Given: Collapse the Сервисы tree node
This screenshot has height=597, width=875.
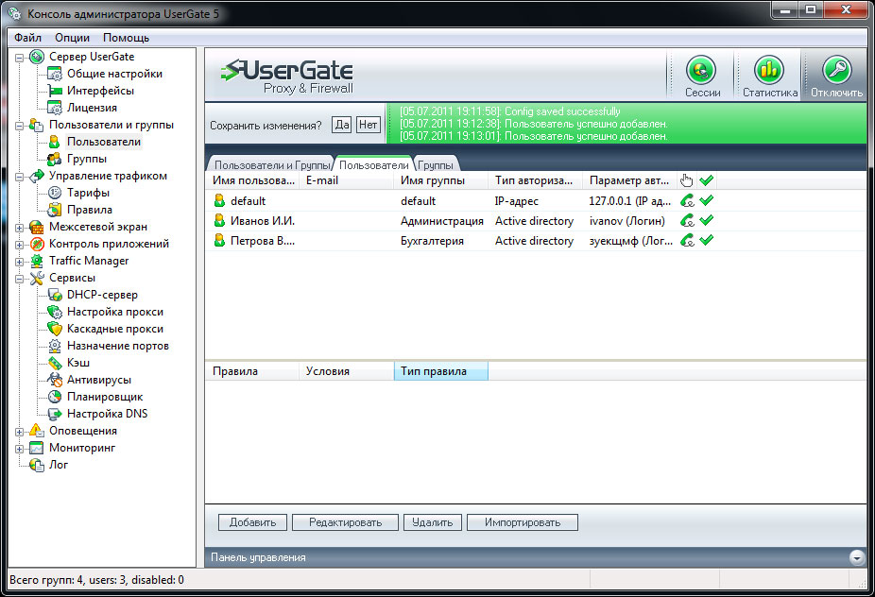Looking at the screenshot, I should click(x=20, y=279).
